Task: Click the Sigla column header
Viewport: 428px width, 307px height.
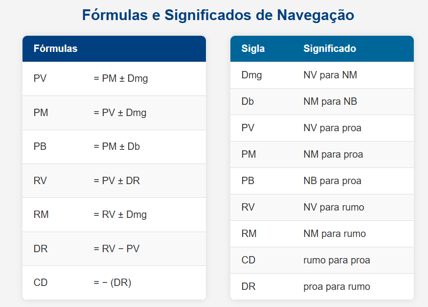Action: pos(253,49)
